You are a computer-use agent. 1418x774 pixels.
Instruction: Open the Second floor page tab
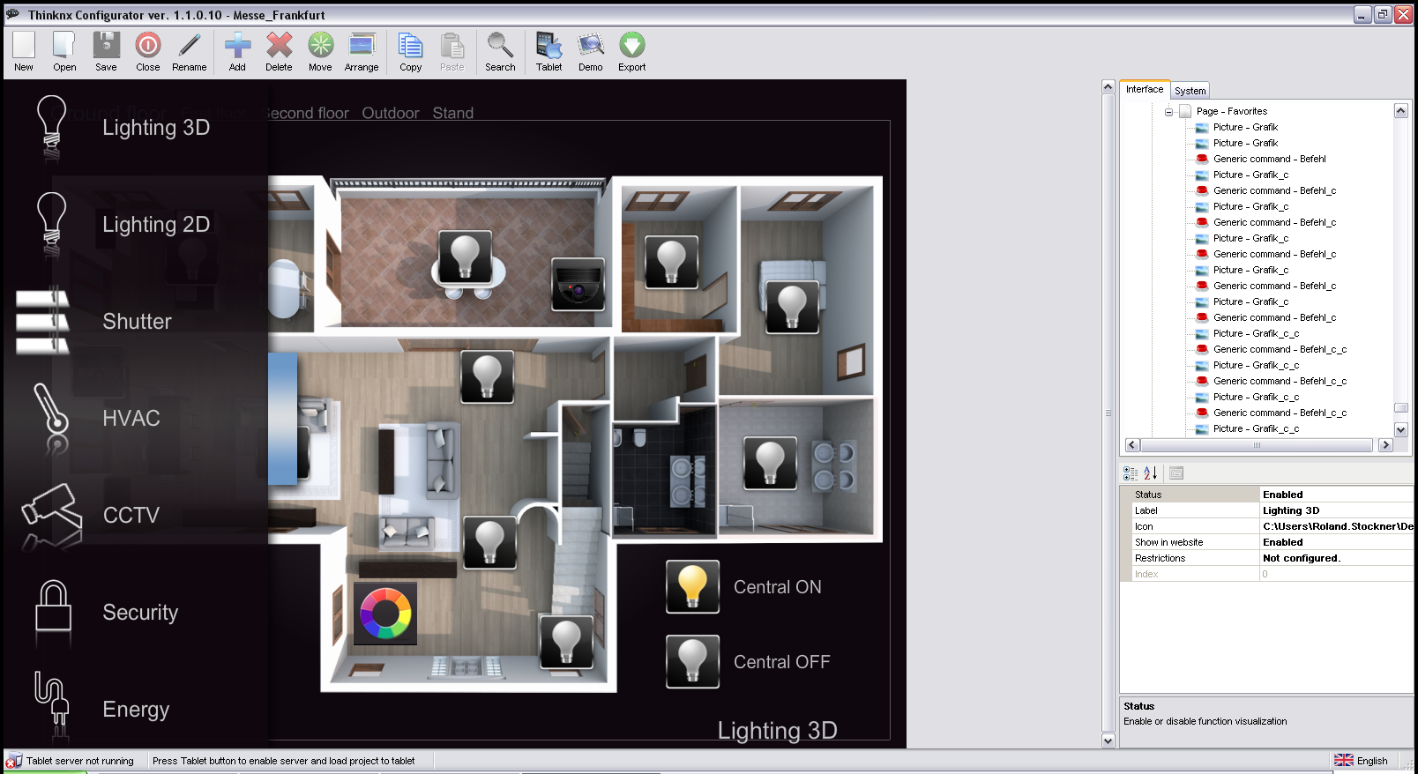306,113
